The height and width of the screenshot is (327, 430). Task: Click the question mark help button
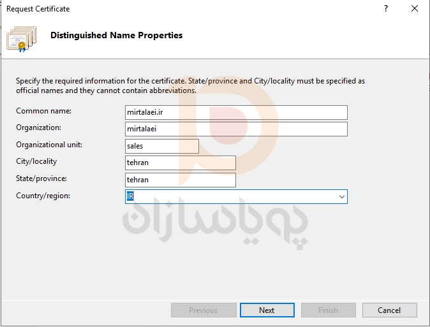[x=386, y=9]
